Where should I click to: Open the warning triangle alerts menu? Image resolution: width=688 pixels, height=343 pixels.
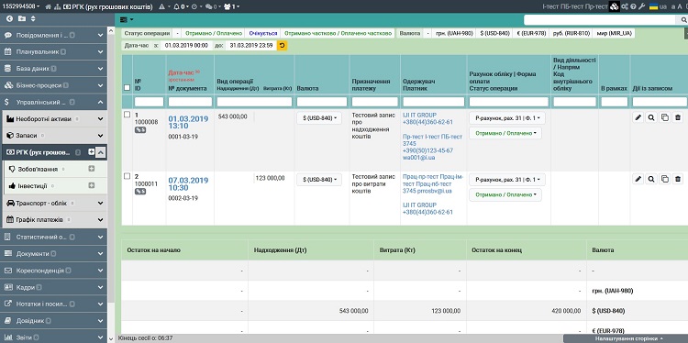(164, 7)
